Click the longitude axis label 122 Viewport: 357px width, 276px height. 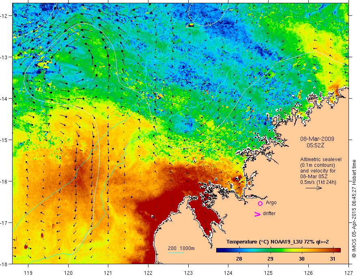(x=148, y=273)
